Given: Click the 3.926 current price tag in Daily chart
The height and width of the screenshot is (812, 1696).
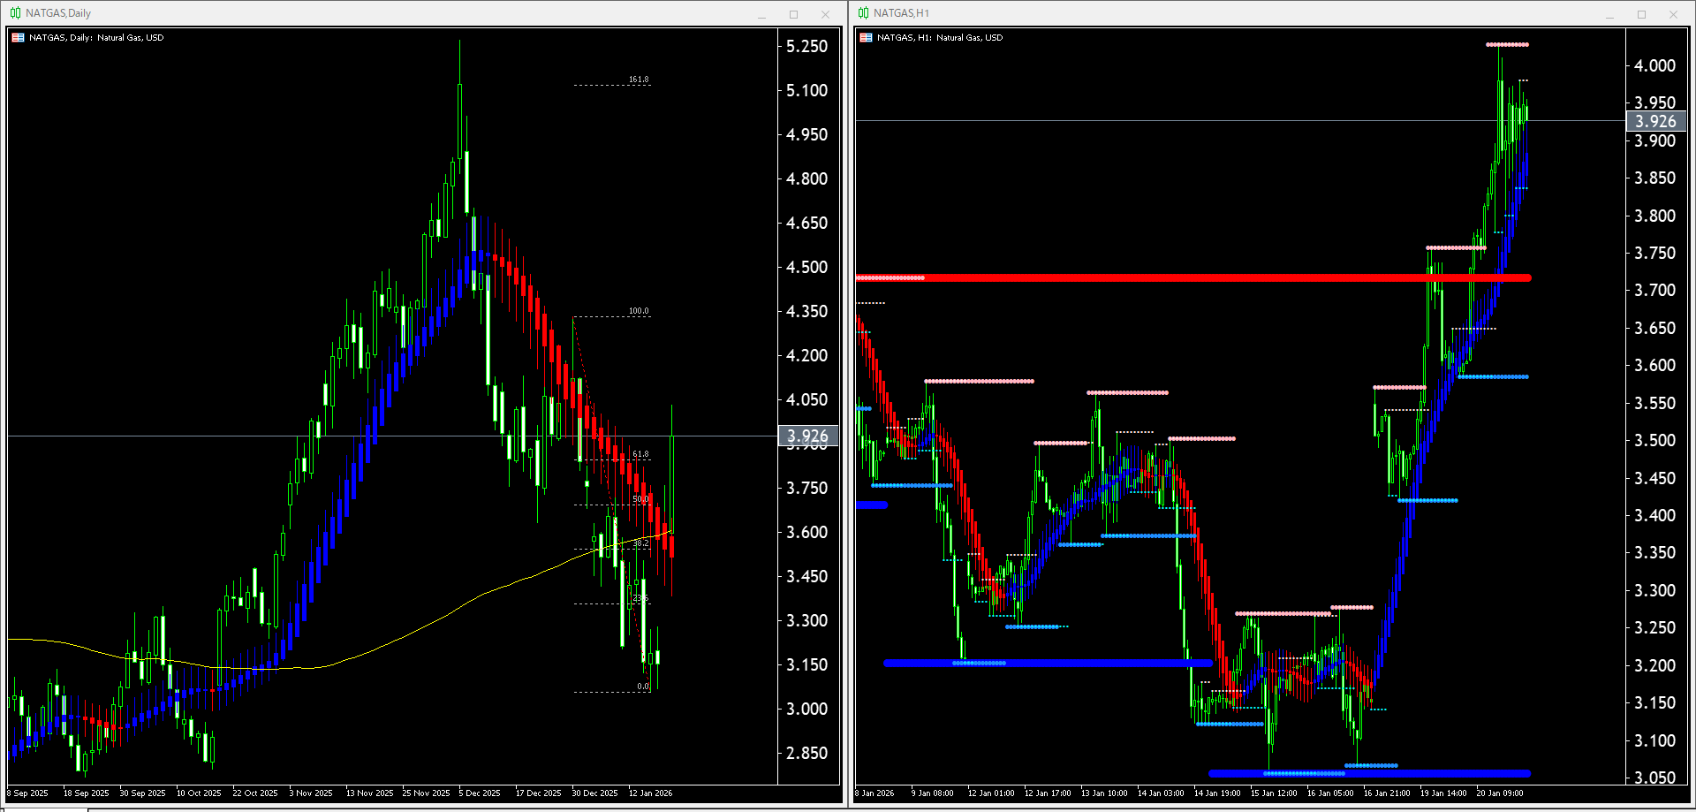Looking at the screenshot, I should (x=807, y=436).
